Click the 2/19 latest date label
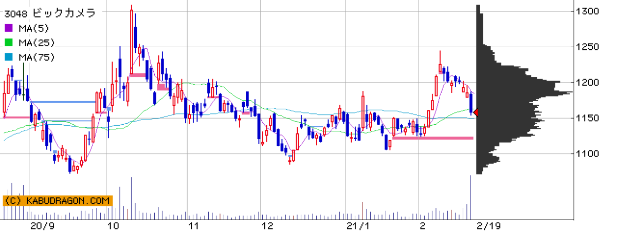This screenshot has height=232, width=617. click(x=488, y=225)
